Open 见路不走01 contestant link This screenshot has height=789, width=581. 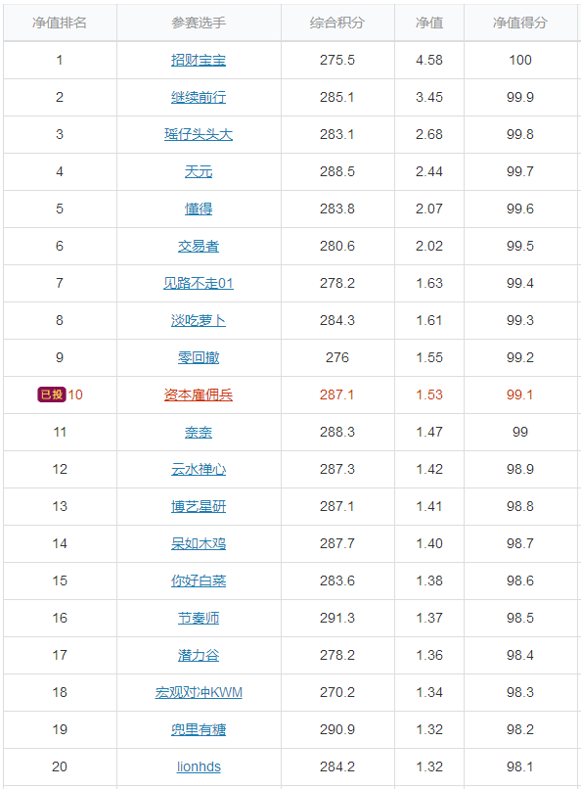point(199,283)
